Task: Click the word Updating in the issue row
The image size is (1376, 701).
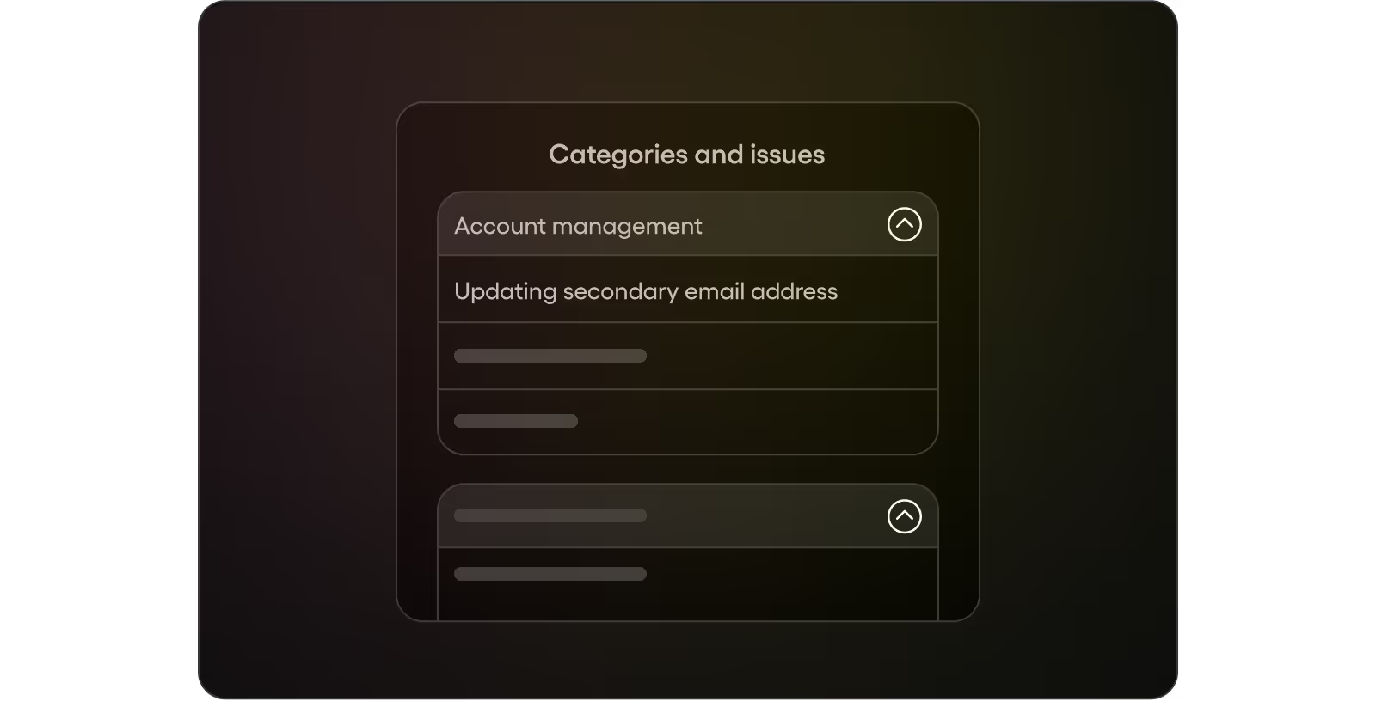Action: [x=506, y=292]
